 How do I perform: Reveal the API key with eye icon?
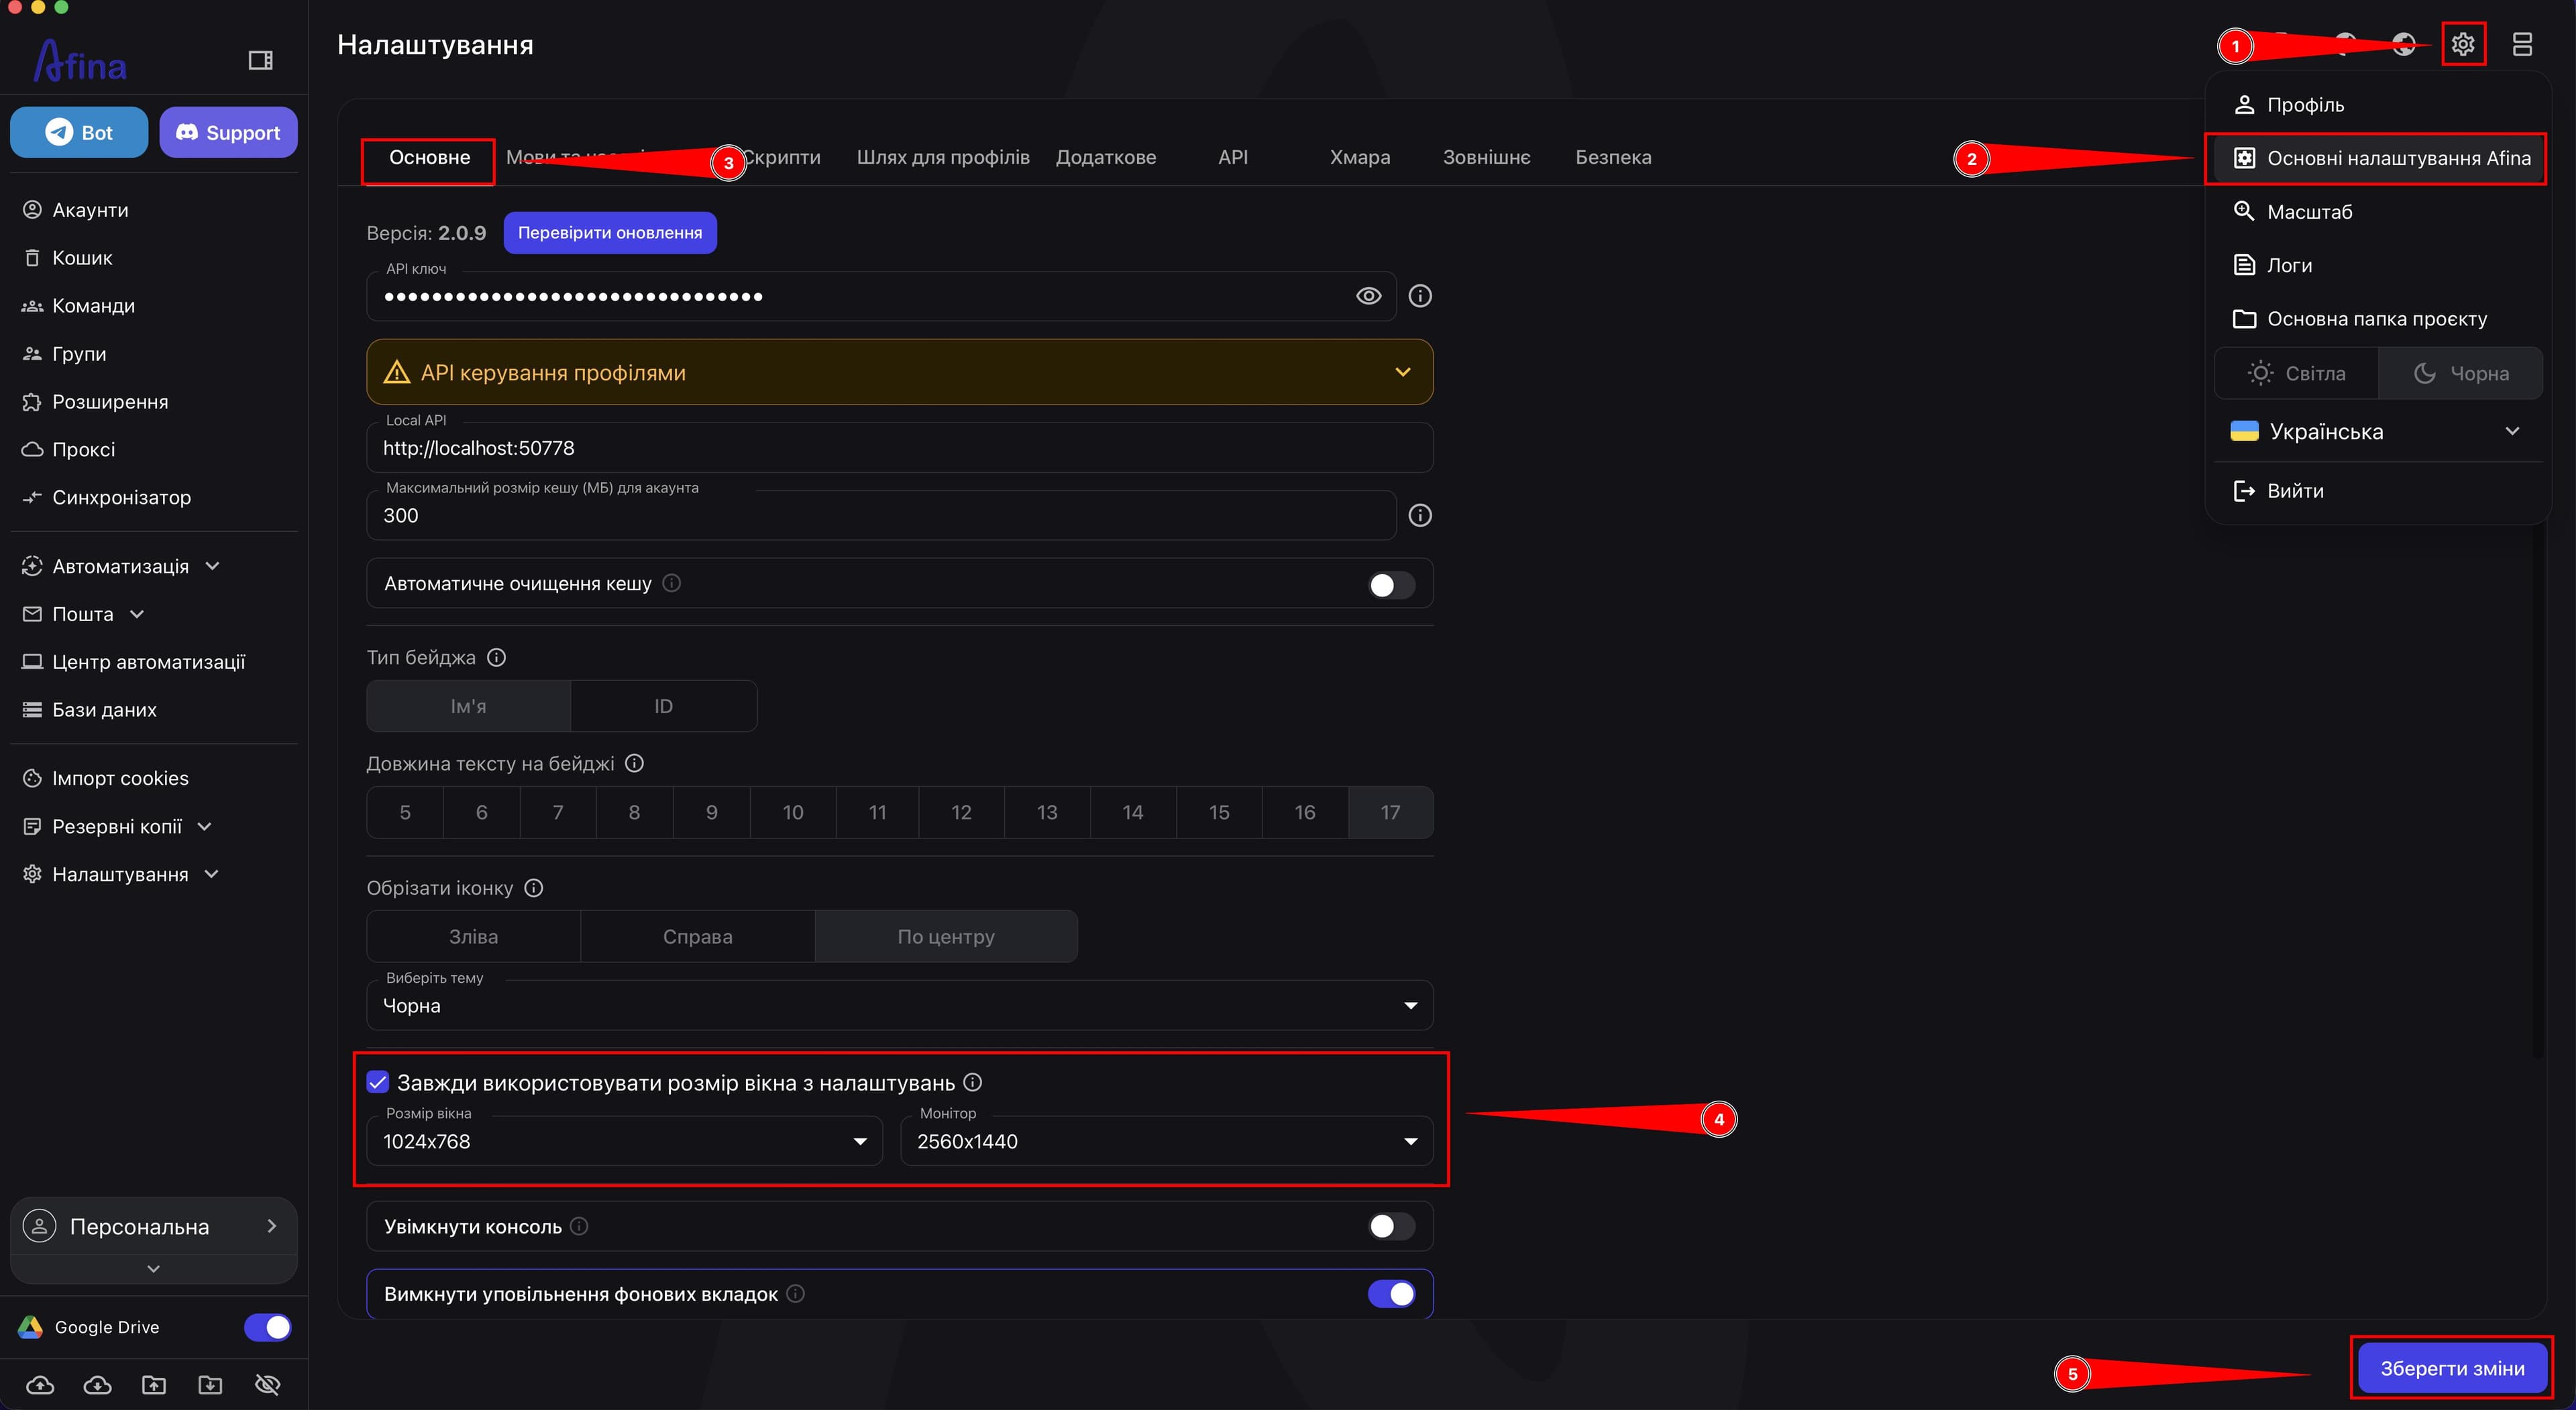coord(1368,296)
